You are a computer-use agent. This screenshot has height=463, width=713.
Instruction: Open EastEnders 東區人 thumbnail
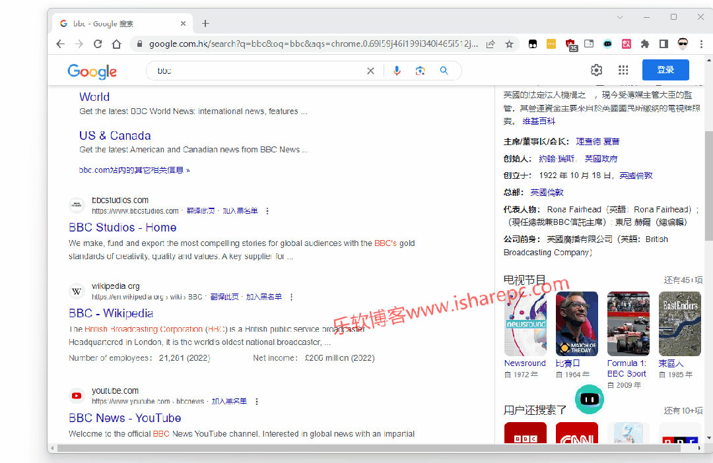click(680, 324)
